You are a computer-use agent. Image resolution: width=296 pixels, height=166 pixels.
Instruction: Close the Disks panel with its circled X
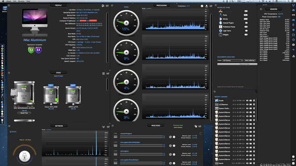[x=9, y=73]
